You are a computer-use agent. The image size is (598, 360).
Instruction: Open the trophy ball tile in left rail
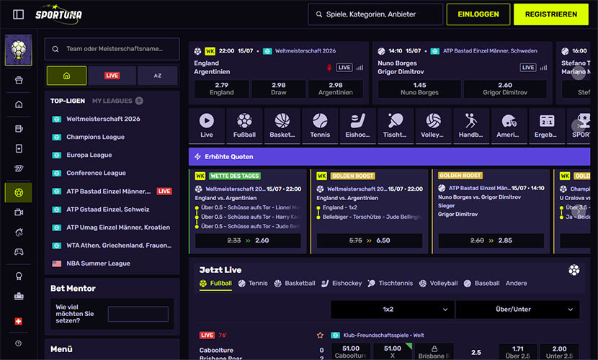click(x=18, y=50)
